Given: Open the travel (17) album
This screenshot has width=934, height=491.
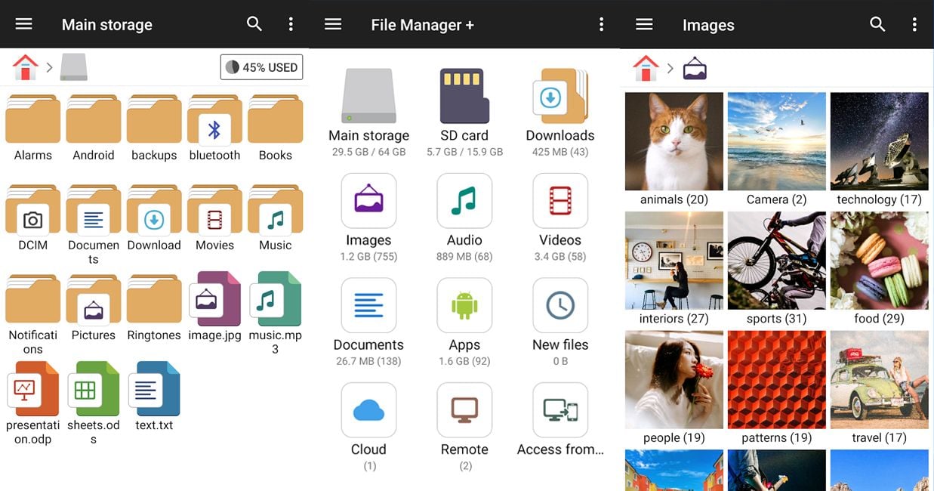Looking at the screenshot, I should pos(880,388).
